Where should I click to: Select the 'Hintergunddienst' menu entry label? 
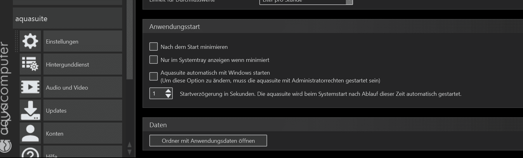(67, 65)
